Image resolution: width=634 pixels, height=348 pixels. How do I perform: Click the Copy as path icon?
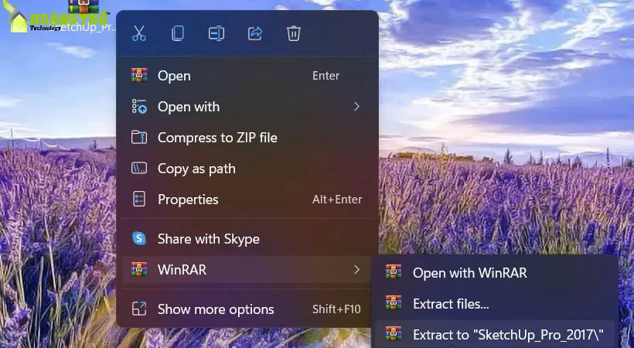[x=139, y=169]
